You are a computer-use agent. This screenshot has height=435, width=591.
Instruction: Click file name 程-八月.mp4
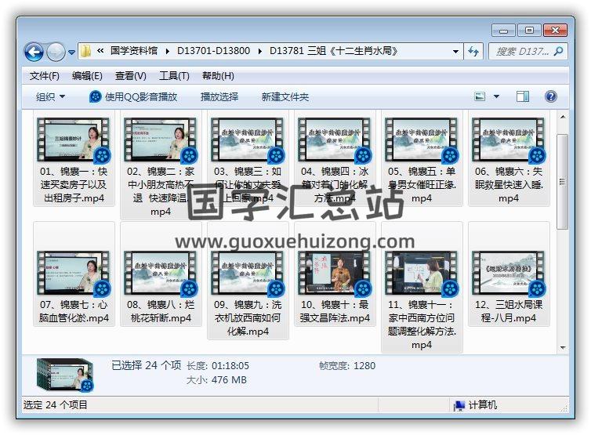509,317
